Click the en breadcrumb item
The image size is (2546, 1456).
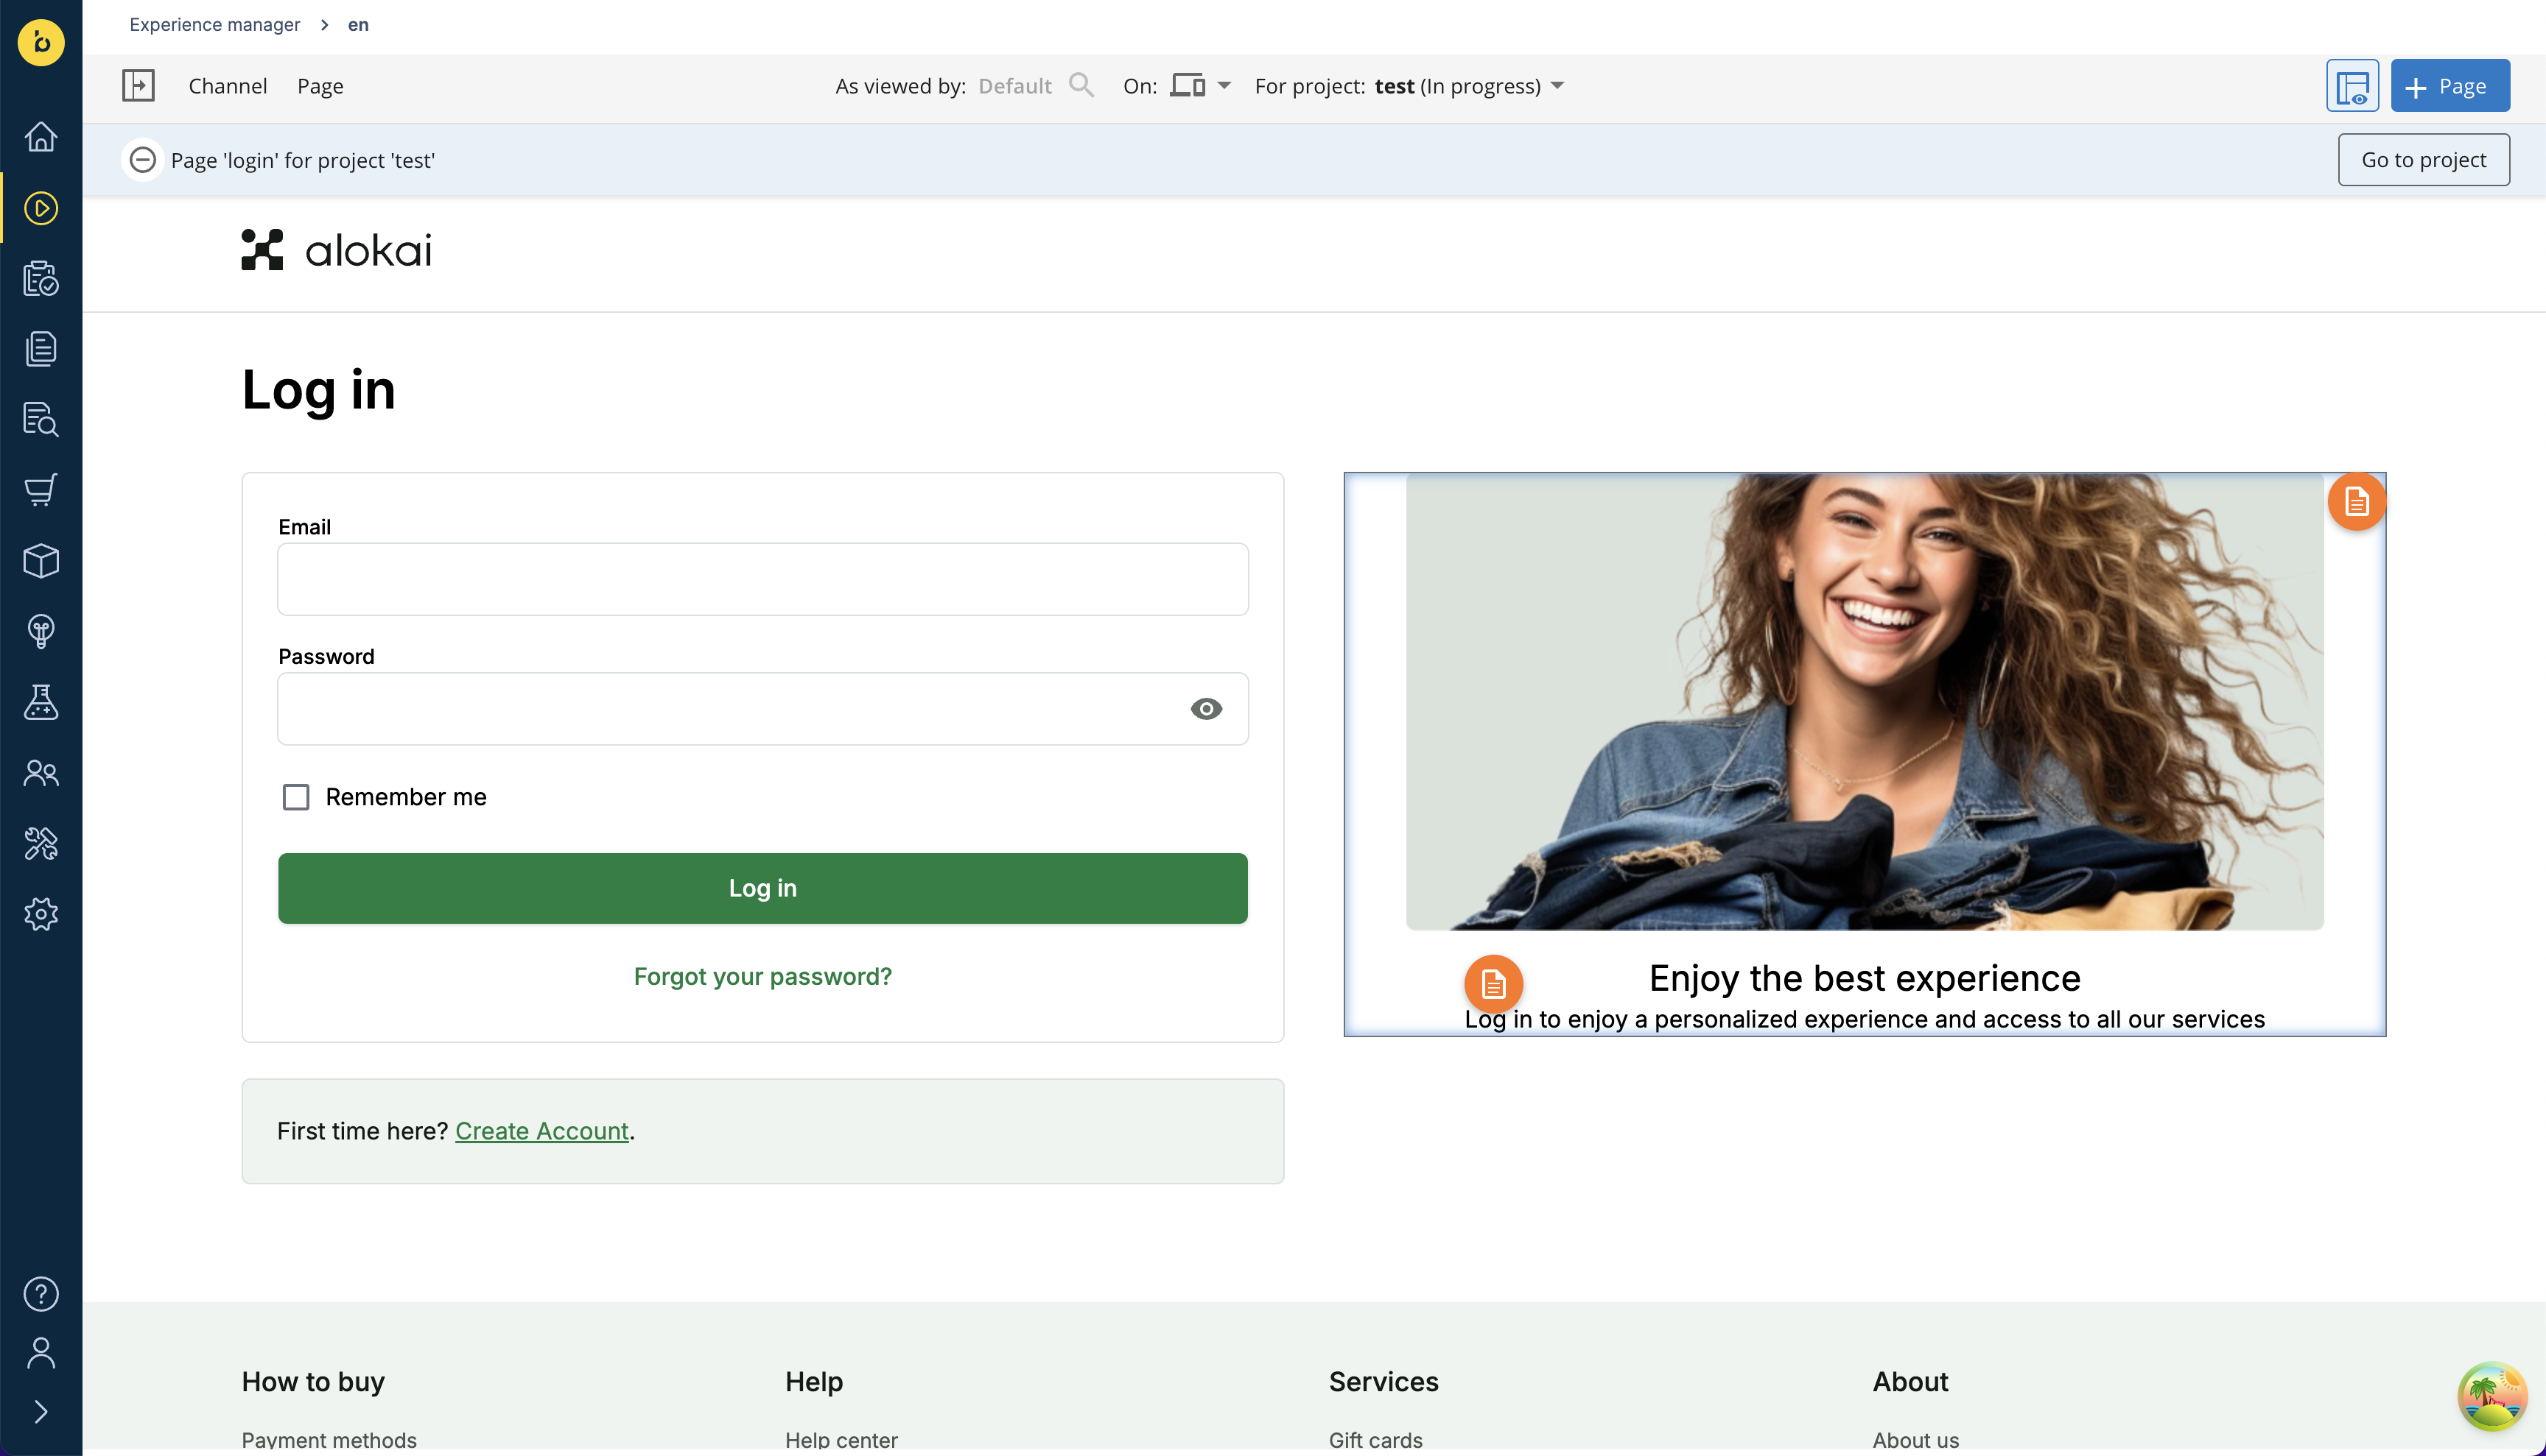[358, 24]
